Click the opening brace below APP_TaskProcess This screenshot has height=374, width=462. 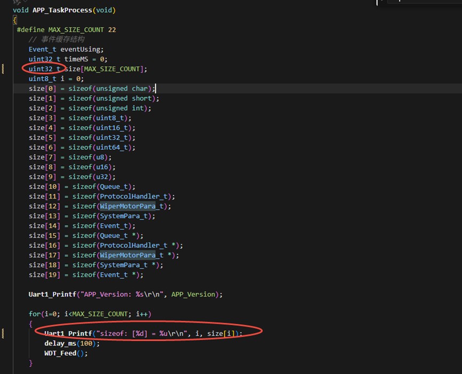pyautogui.click(x=15, y=20)
